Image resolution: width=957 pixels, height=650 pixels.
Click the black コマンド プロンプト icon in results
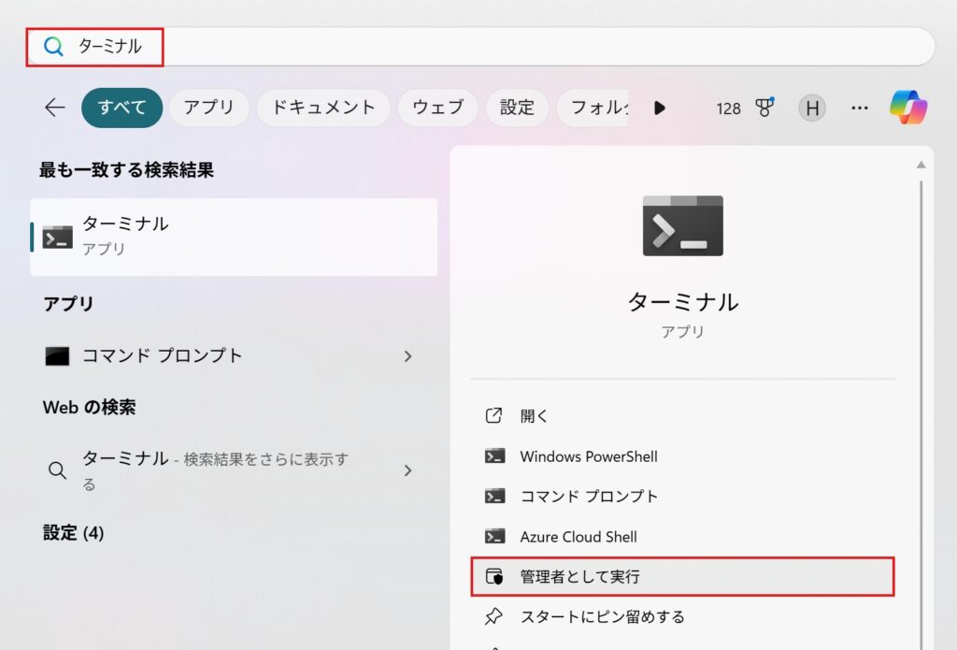57,355
